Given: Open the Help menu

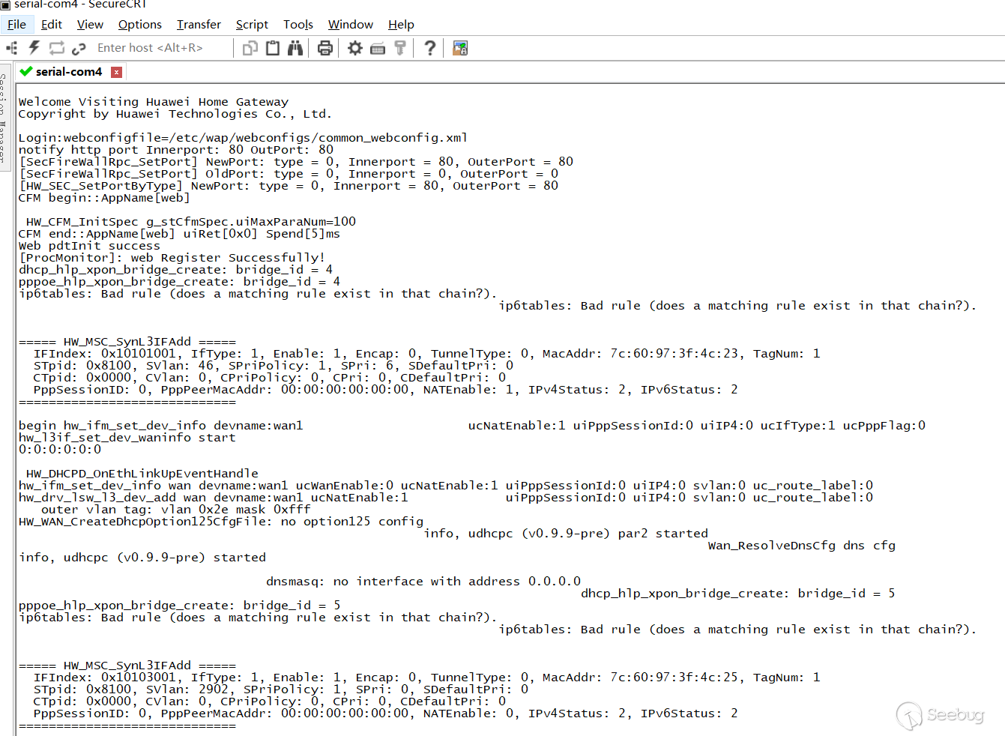Looking at the screenshot, I should point(401,25).
